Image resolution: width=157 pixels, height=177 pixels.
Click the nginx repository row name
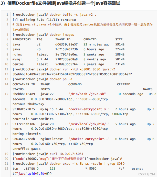pos(17,54)
